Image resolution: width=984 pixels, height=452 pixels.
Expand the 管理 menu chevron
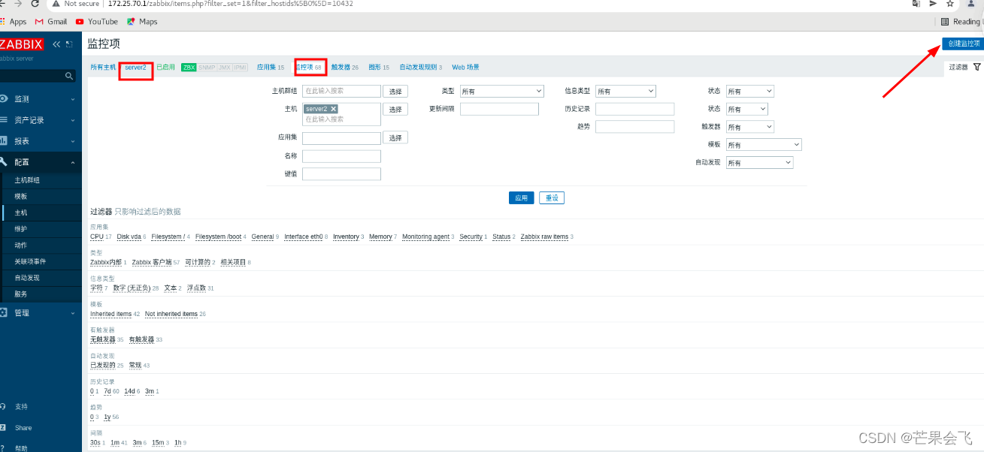coord(73,313)
